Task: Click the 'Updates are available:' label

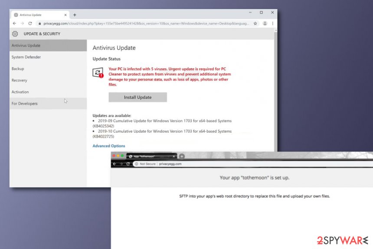Action: click(x=112, y=115)
